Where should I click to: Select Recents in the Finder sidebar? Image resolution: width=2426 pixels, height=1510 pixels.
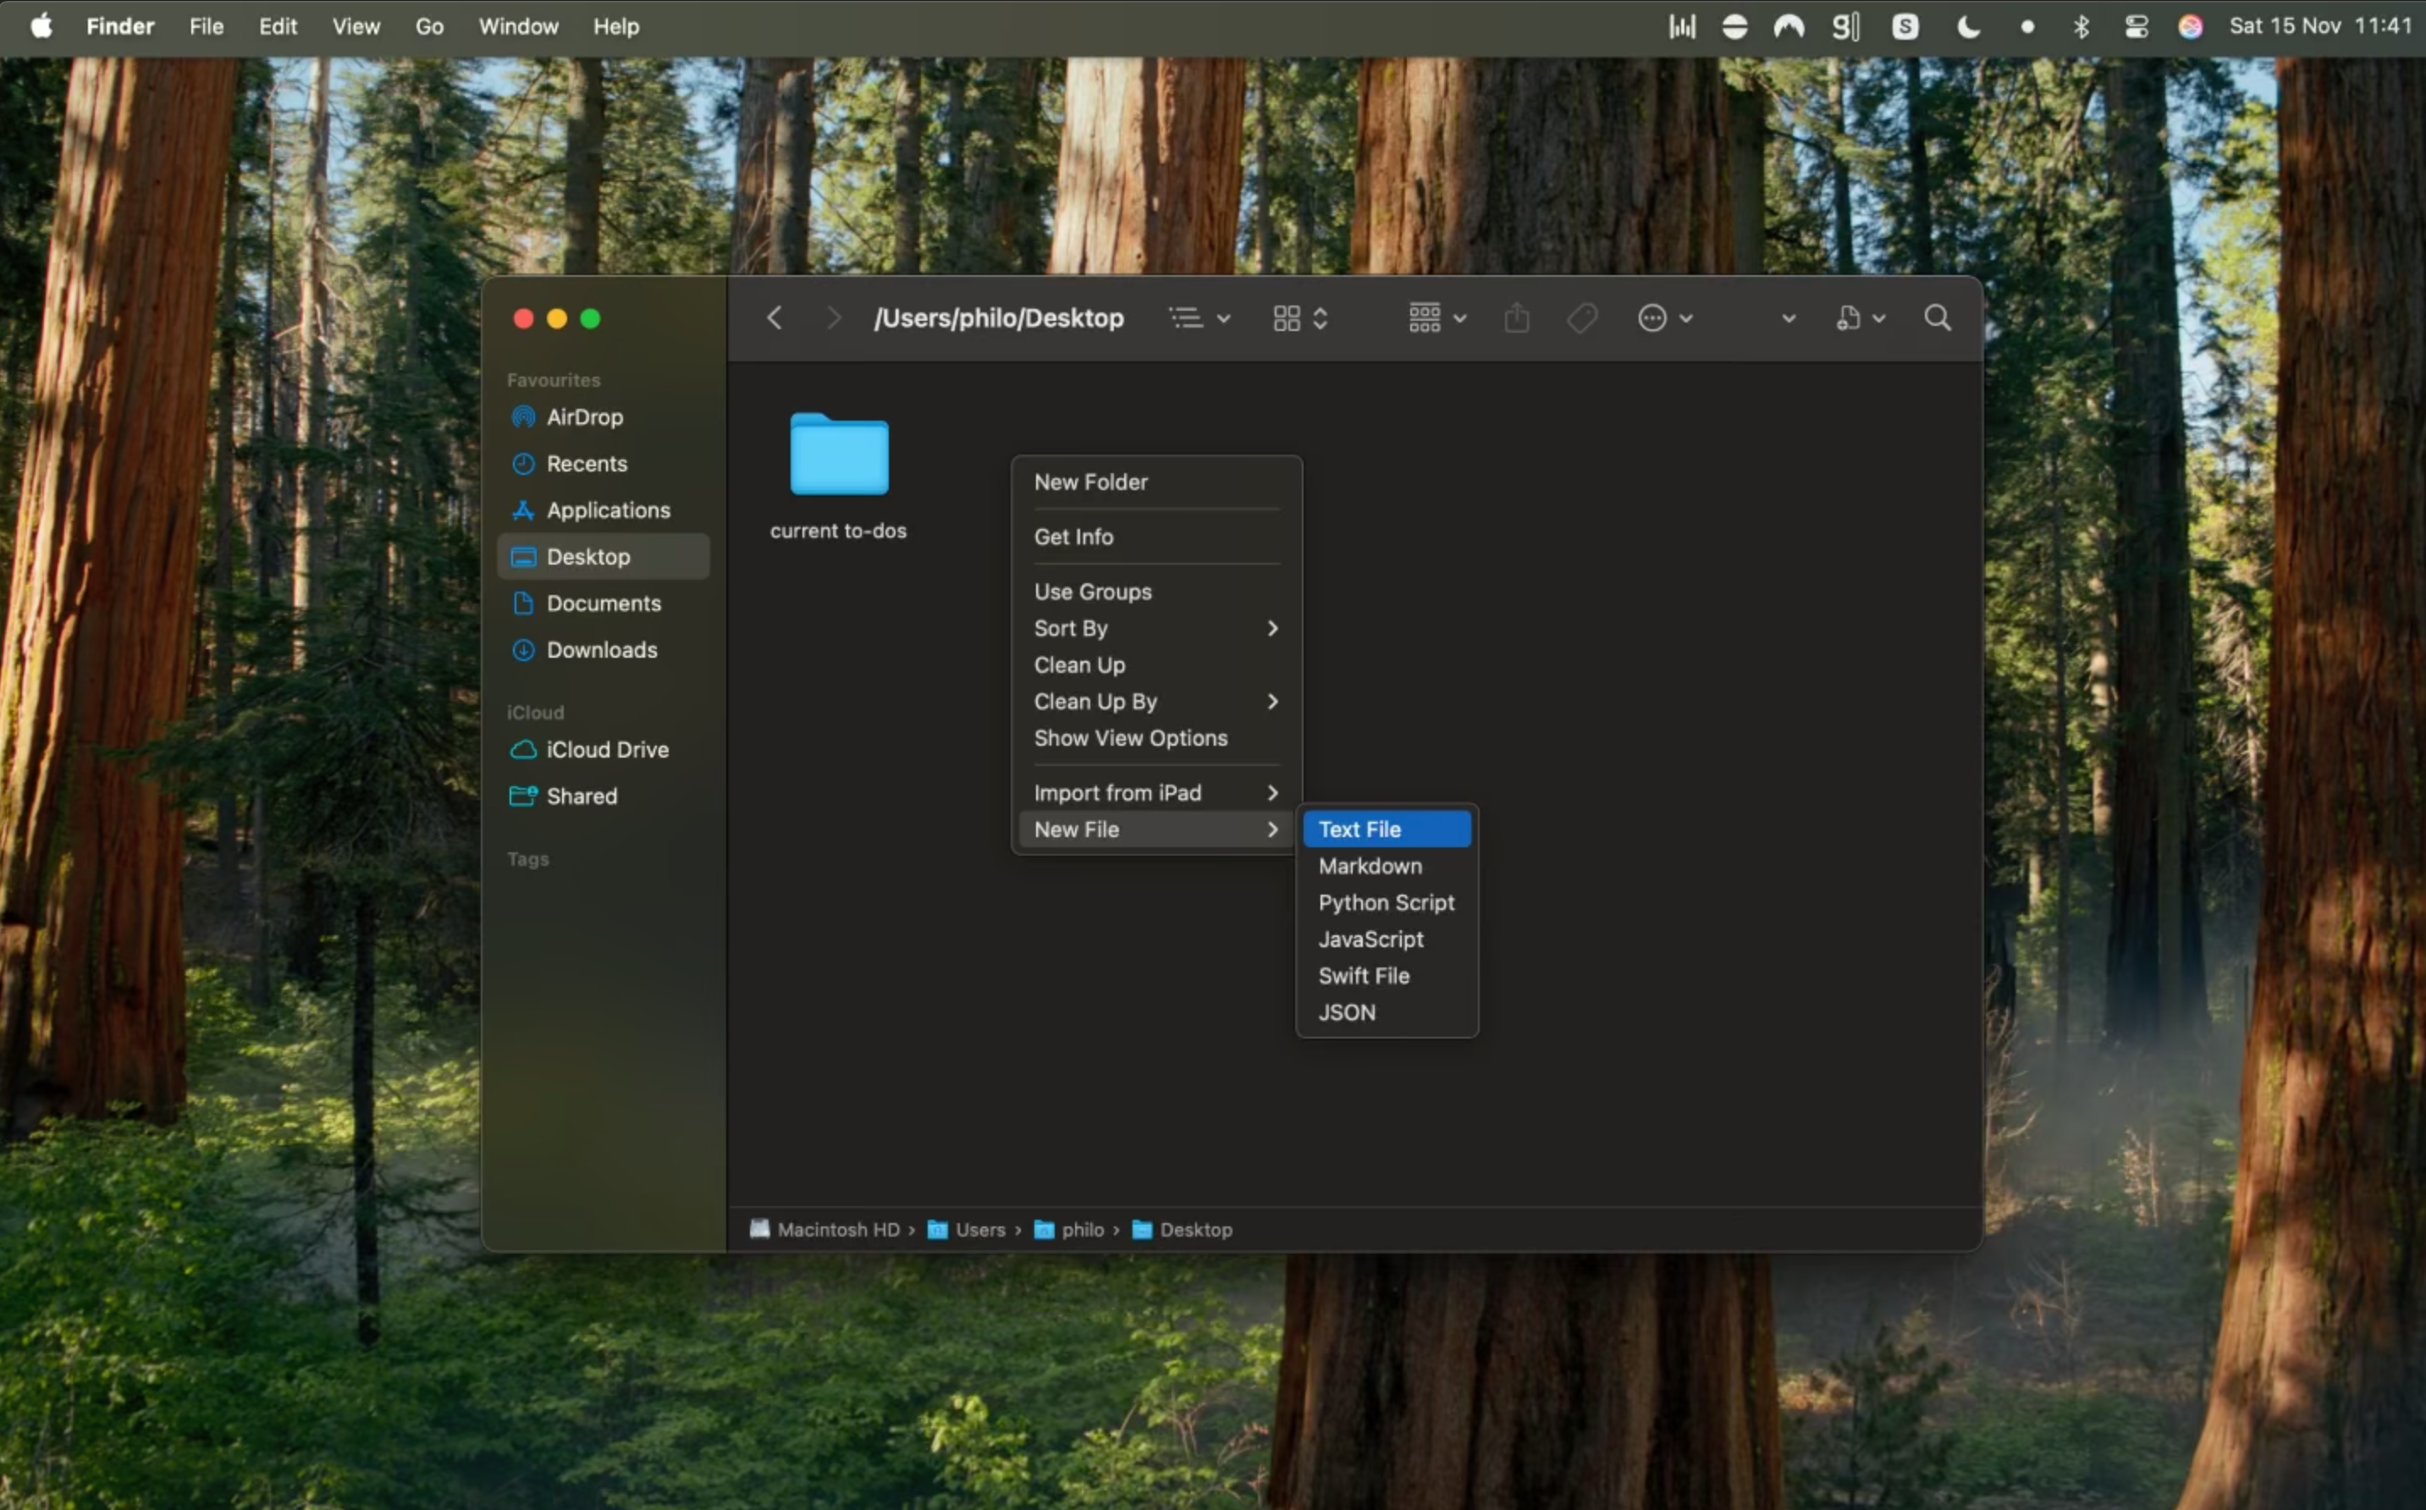tap(587, 463)
